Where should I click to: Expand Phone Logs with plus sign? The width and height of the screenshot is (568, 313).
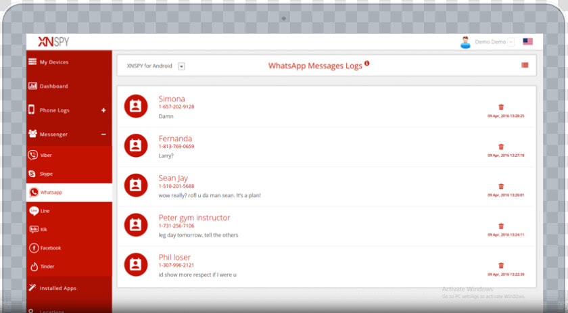coord(103,110)
